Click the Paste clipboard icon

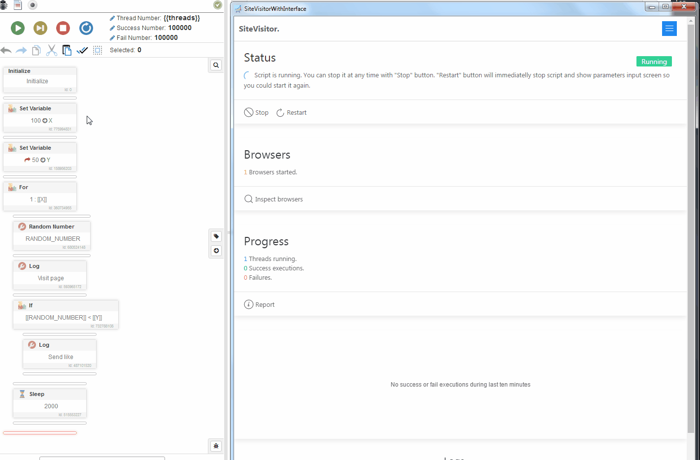tap(67, 50)
